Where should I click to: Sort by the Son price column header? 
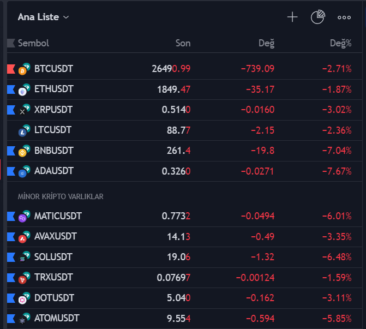coord(183,43)
